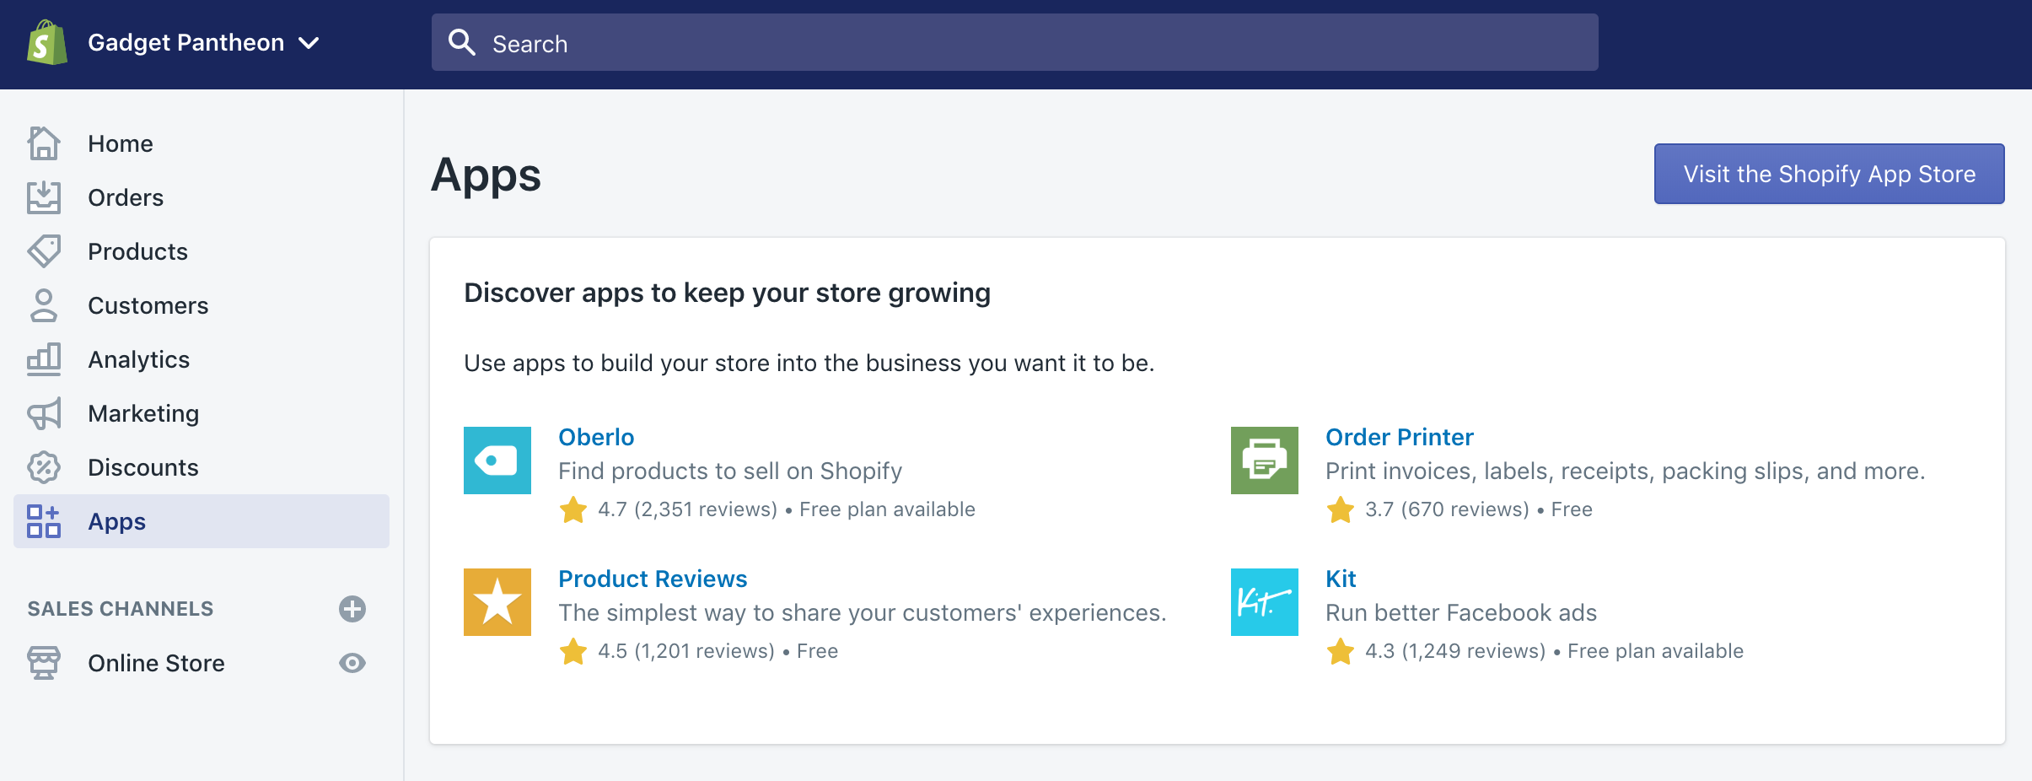Click the Shopify bag logo
This screenshot has width=2032, height=781.
pos(47,43)
